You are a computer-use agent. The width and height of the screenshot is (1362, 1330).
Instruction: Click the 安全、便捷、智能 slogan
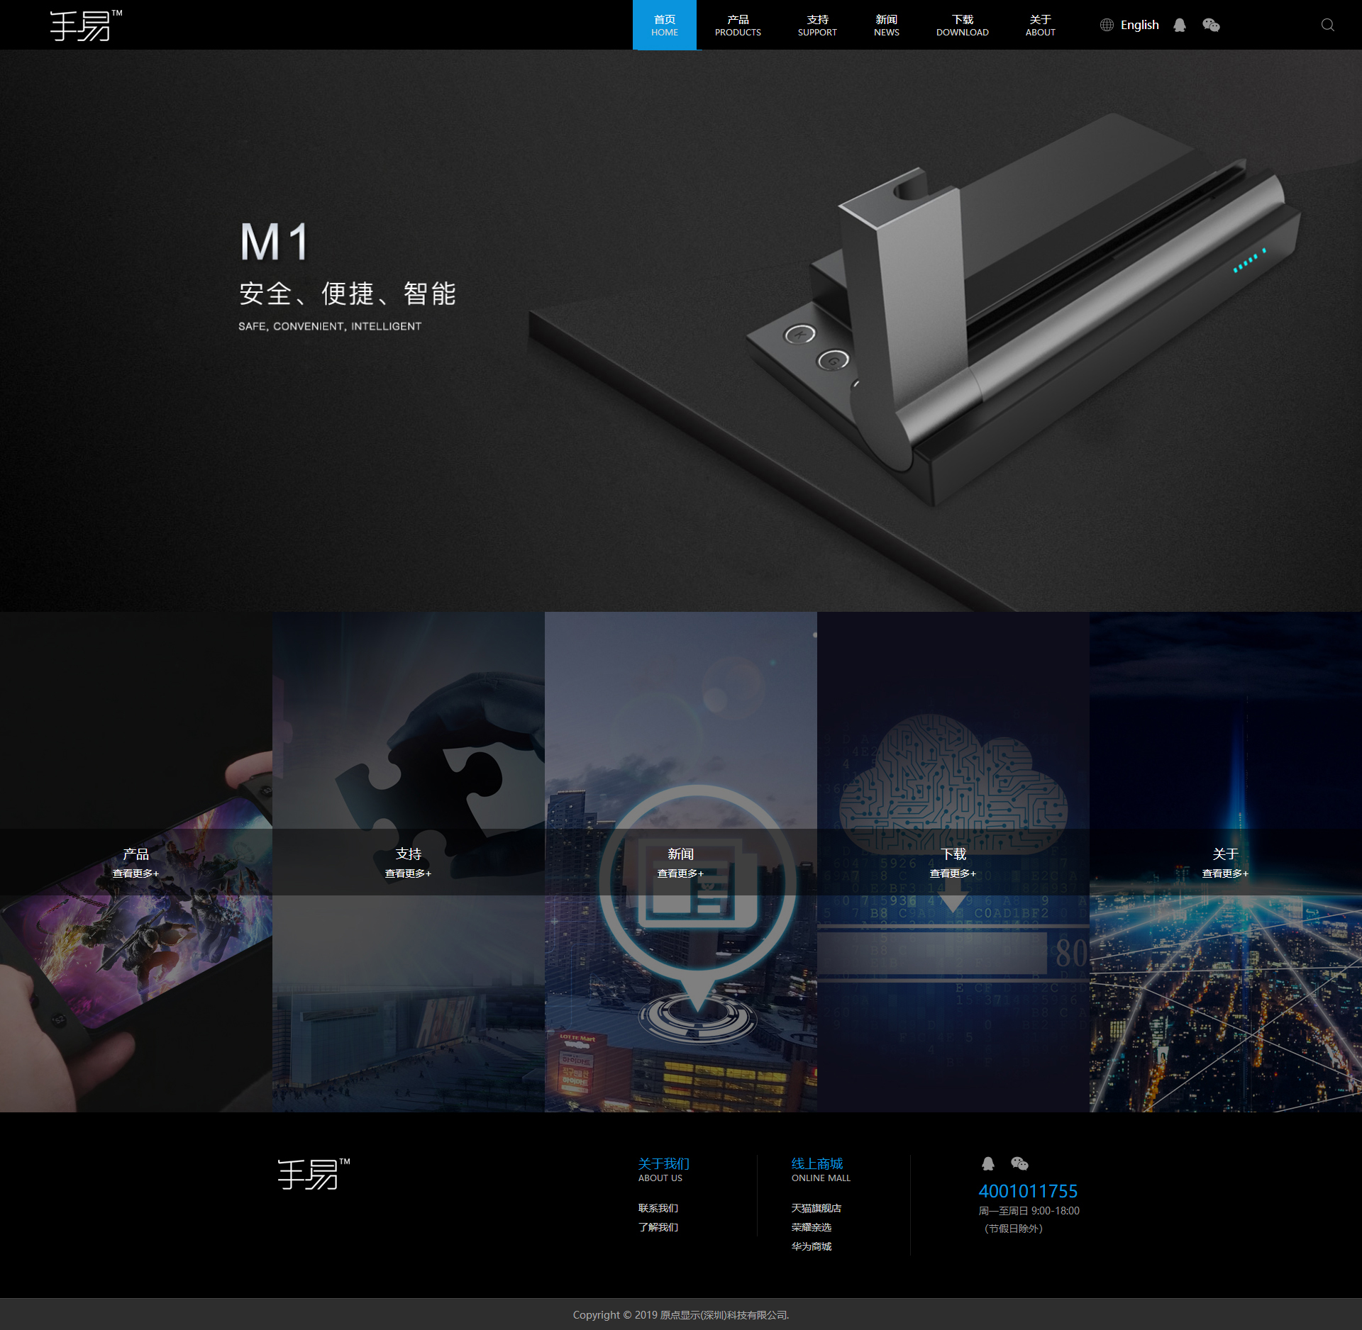(348, 294)
